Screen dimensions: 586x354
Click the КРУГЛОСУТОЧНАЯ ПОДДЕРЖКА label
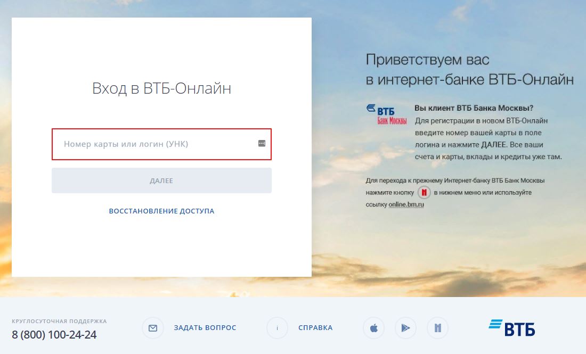click(59, 321)
